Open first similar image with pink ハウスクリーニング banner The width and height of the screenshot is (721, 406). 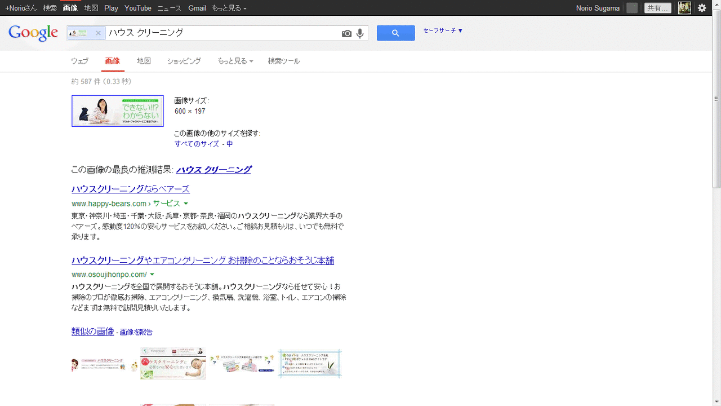(x=105, y=364)
